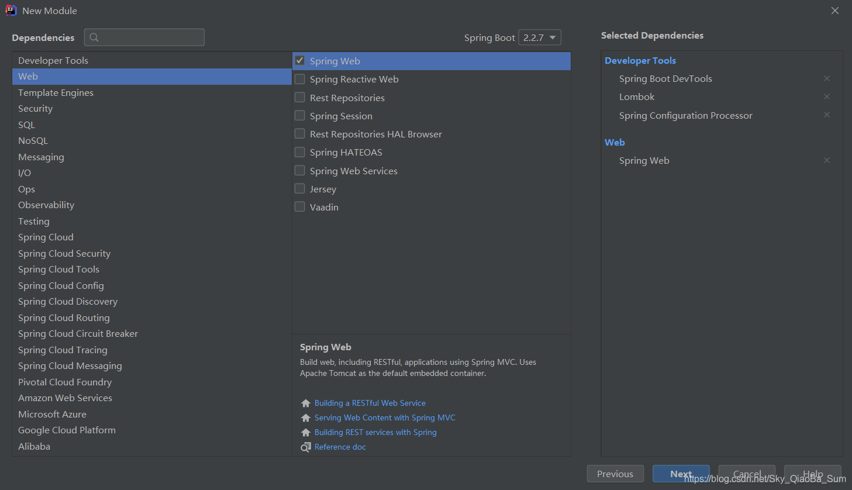Open the Testing category

151,221
